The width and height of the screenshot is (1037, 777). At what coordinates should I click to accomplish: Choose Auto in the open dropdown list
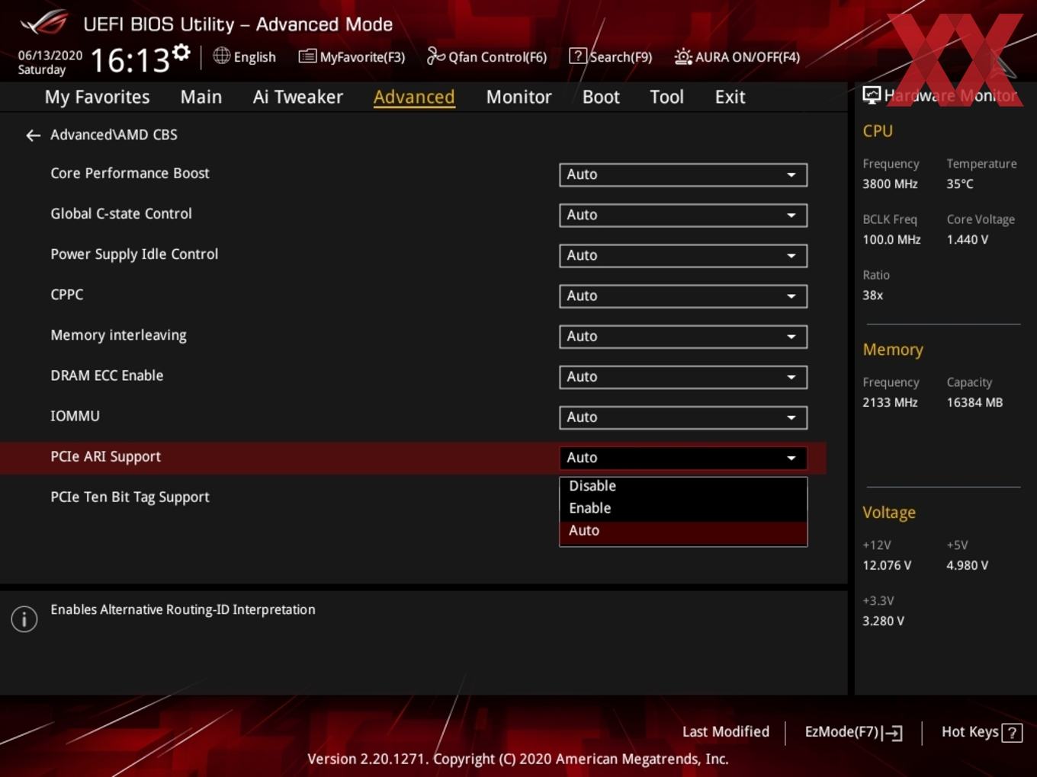(683, 531)
